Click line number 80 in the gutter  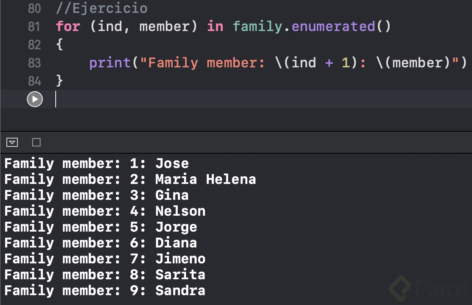click(34, 8)
